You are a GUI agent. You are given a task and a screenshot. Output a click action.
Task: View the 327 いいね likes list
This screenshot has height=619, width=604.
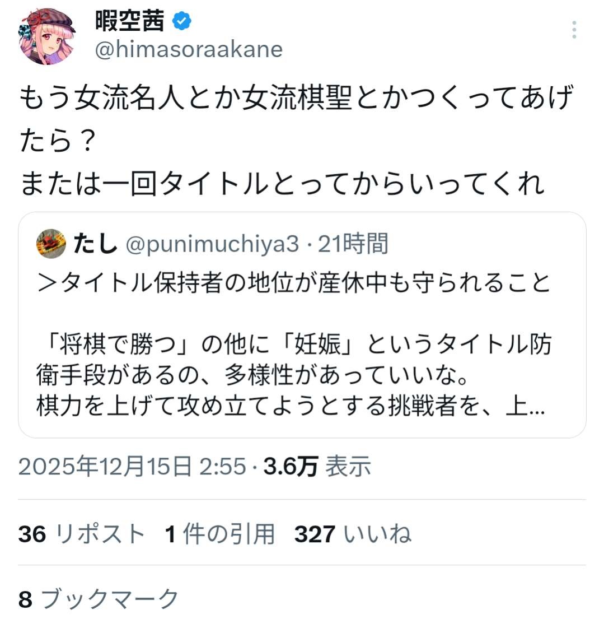point(353,534)
